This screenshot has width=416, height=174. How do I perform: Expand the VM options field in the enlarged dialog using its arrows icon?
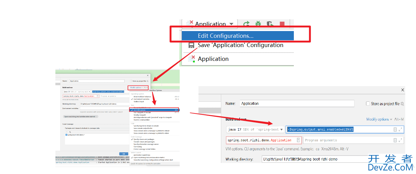click(400, 130)
